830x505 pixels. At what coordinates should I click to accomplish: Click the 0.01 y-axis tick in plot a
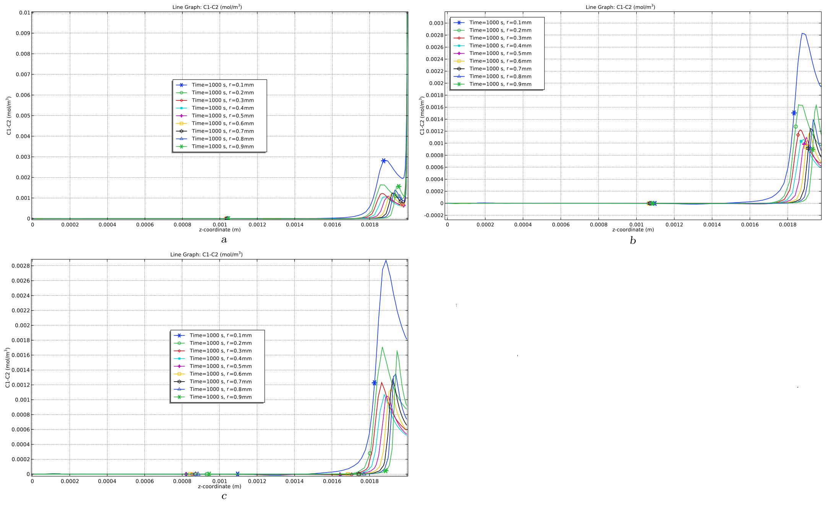coord(24,13)
